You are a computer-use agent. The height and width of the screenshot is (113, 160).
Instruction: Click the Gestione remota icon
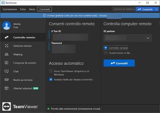click(7, 46)
